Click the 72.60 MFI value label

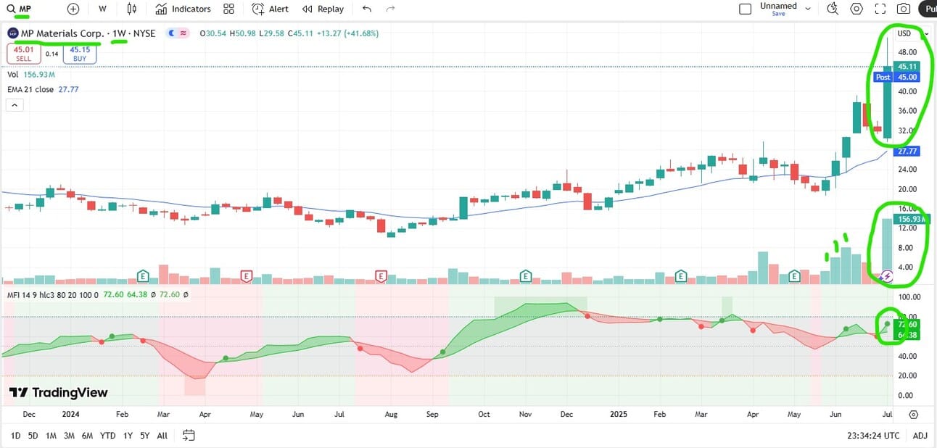click(x=909, y=324)
